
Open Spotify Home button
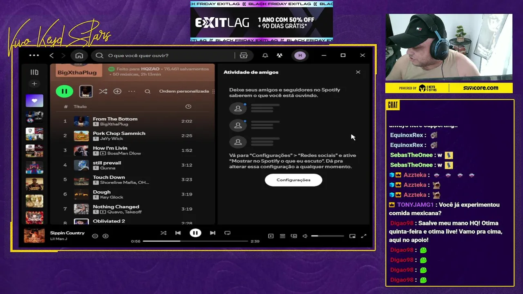pos(79,56)
